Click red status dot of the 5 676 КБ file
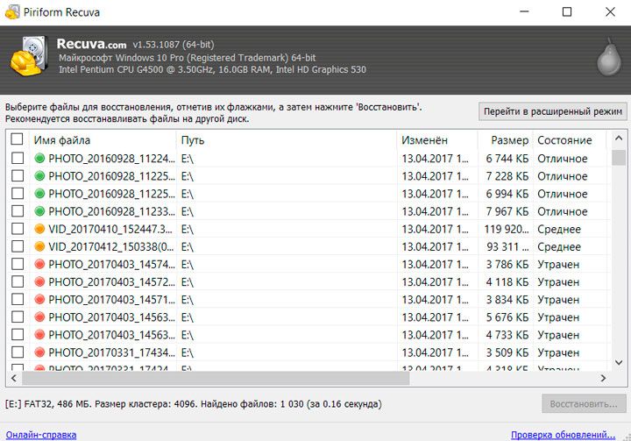The height and width of the screenshot is (441, 631). [x=39, y=317]
